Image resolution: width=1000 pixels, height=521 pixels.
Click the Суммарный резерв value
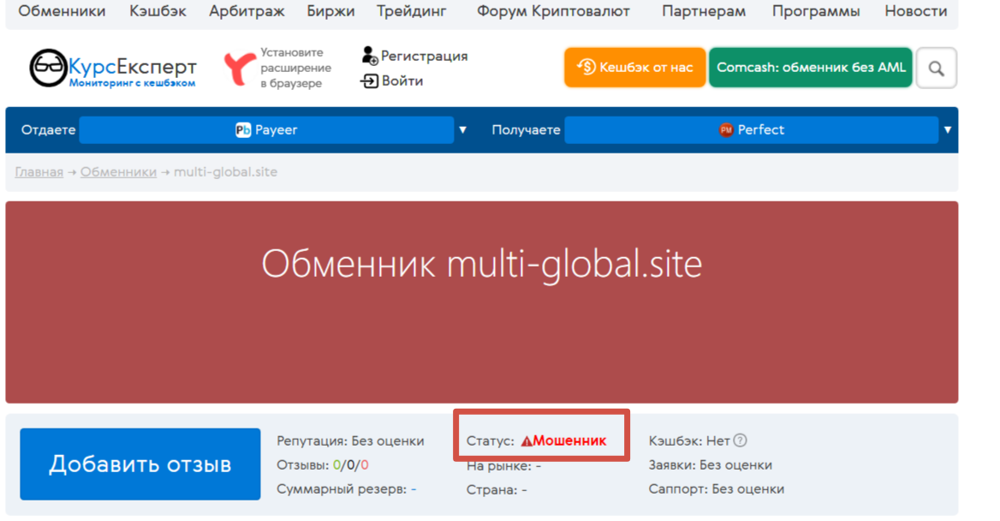[414, 489]
